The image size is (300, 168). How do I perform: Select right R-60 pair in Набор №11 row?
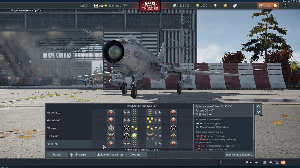tap(158, 144)
